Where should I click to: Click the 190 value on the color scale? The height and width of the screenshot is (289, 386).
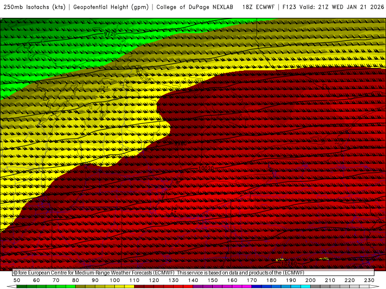[291, 280]
